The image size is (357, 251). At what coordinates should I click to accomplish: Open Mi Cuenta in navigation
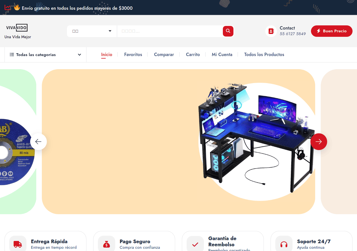(x=222, y=55)
